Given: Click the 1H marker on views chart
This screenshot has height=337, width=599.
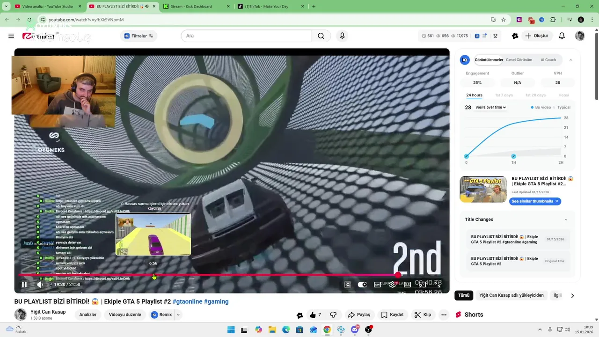Looking at the screenshot, I should 513,156.
